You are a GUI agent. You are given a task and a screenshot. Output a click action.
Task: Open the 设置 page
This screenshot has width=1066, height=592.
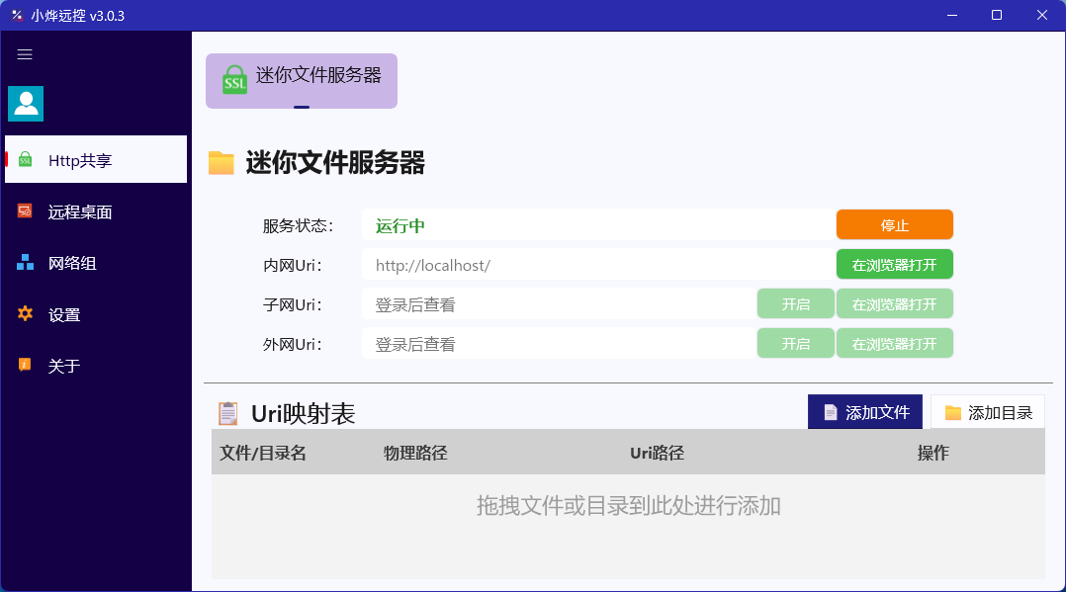coord(96,314)
